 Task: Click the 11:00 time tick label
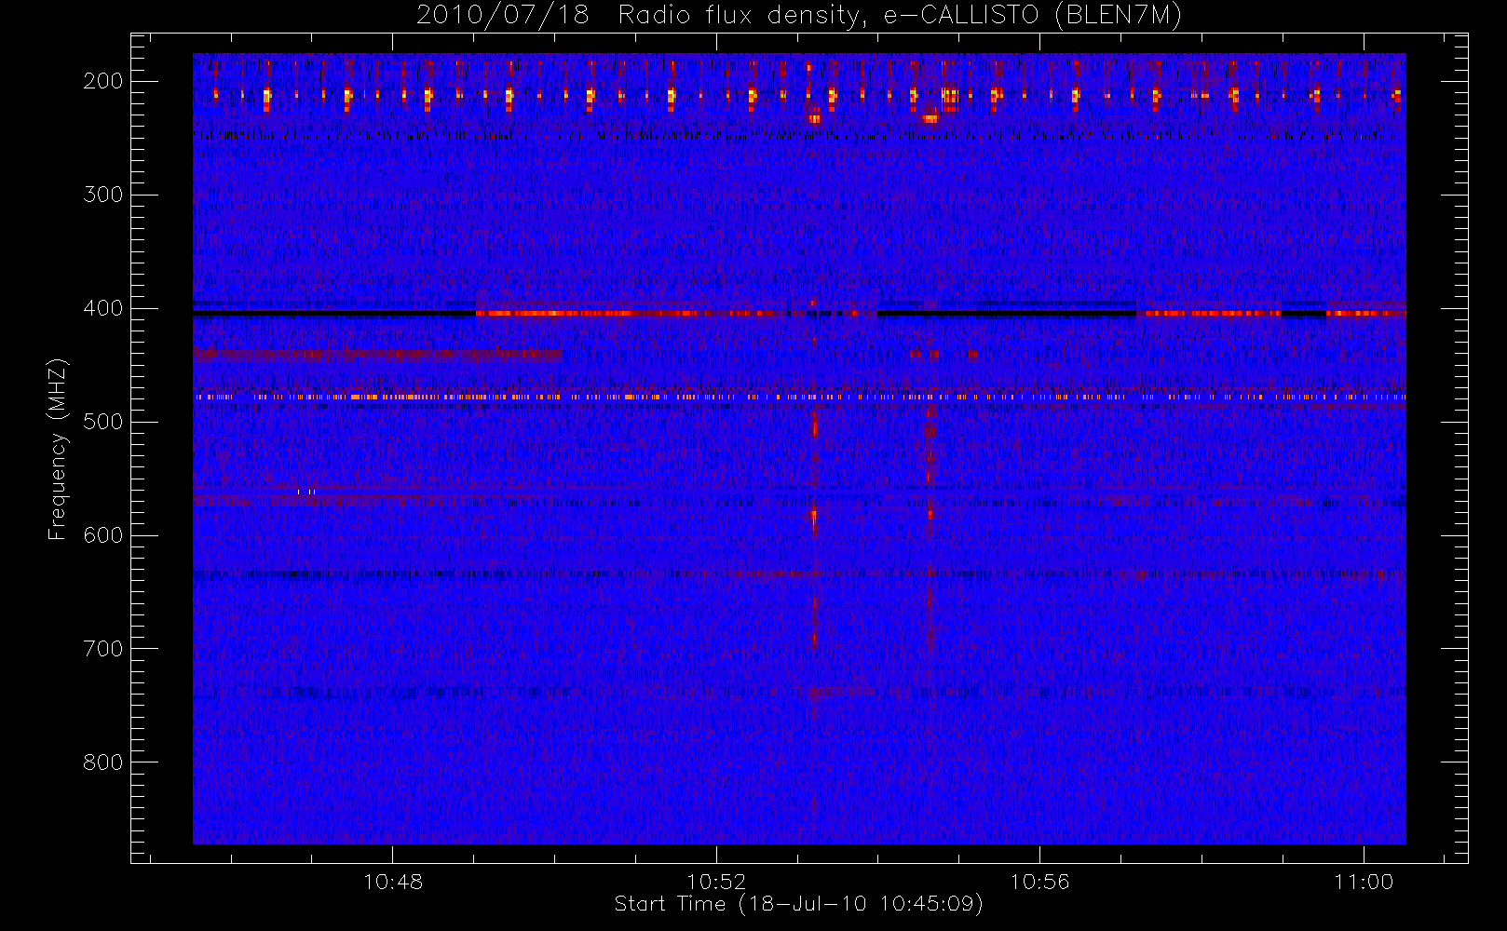[x=1364, y=882]
